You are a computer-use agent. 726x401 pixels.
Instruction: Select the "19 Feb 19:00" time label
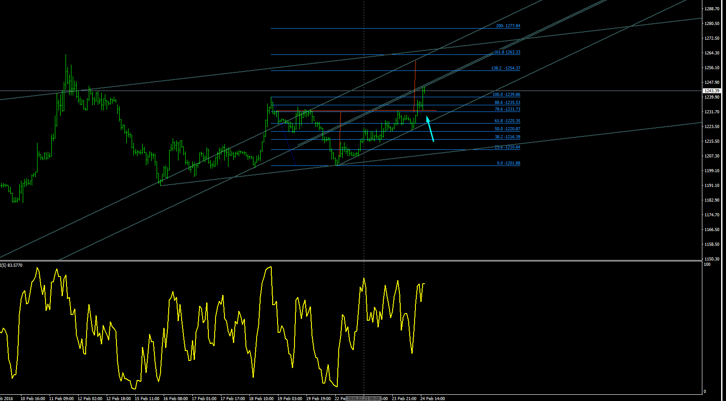[318, 399]
